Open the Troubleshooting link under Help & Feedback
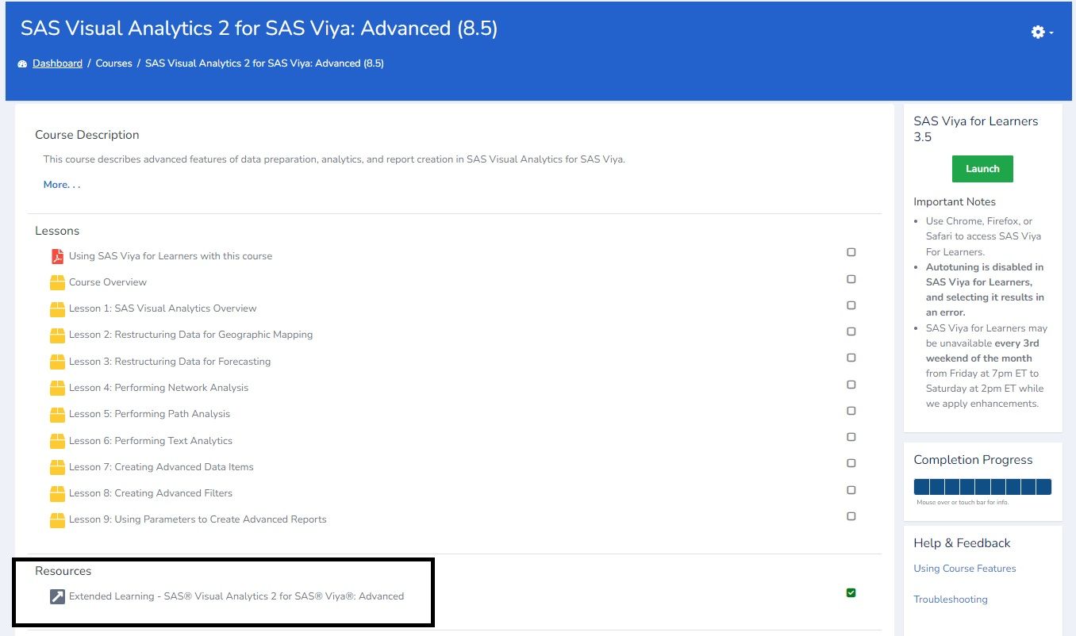The image size is (1076, 636). 950,599
